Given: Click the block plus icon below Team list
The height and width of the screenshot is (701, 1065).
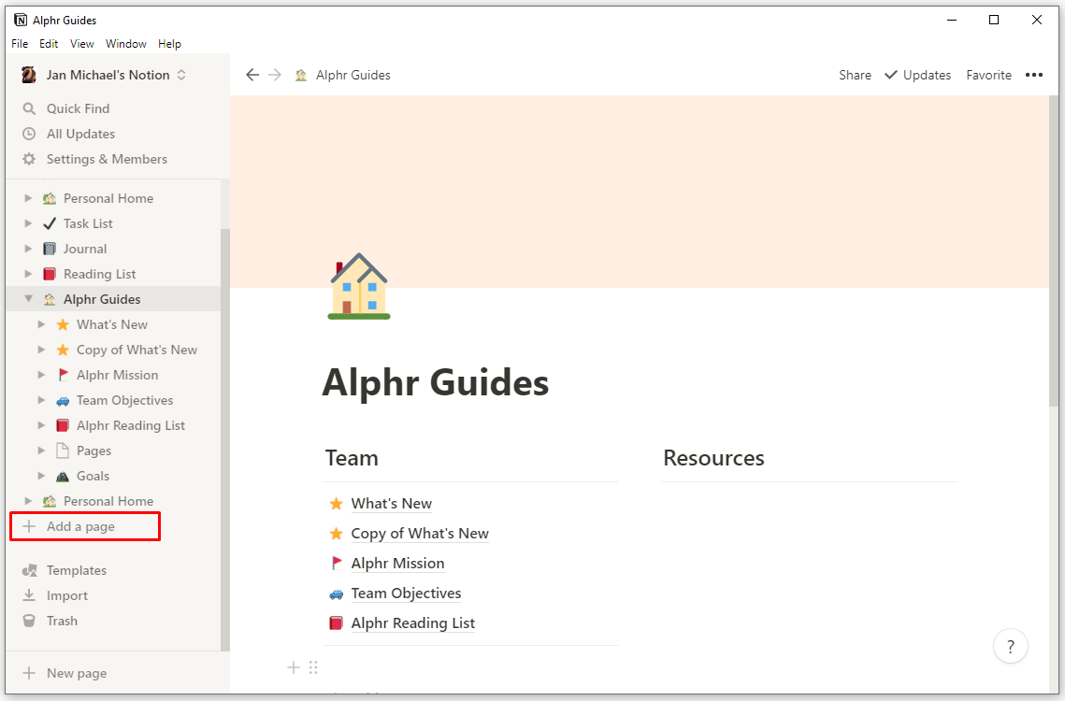Looking at the screenshot, I should click(x=294, y=667).
